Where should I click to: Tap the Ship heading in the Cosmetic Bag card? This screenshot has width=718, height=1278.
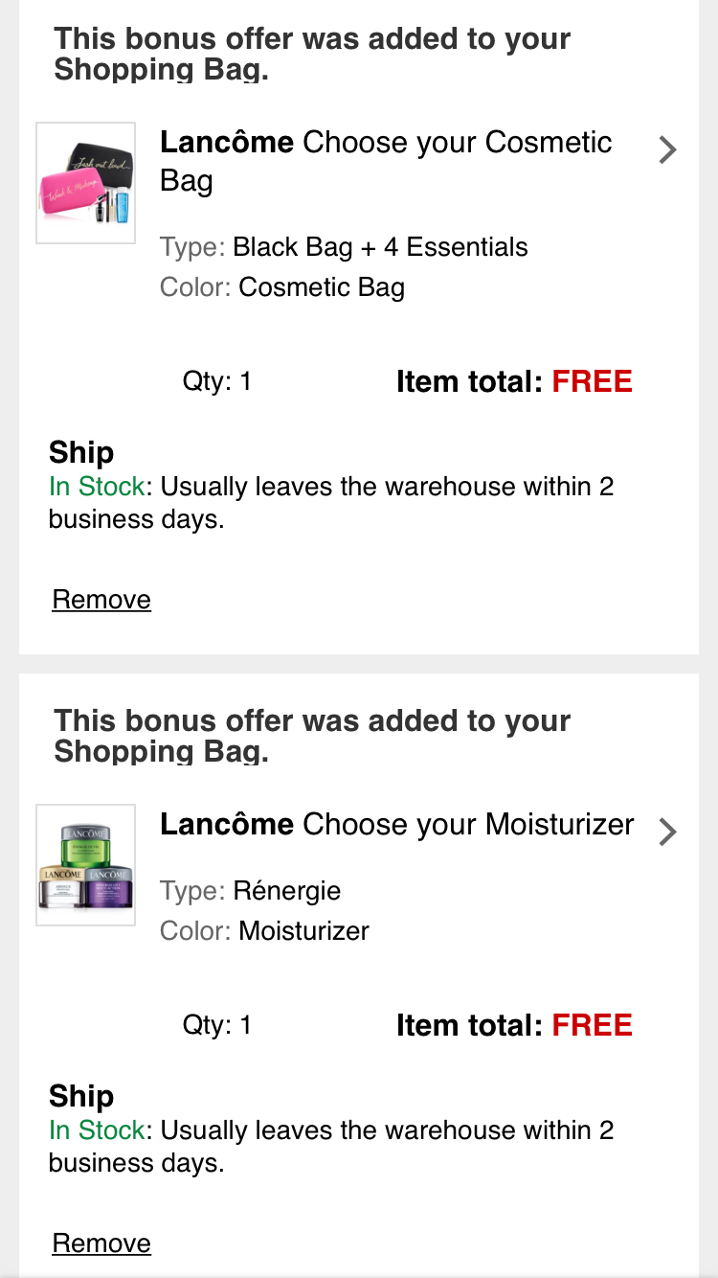pyautogui.click(x=81, y=453)
